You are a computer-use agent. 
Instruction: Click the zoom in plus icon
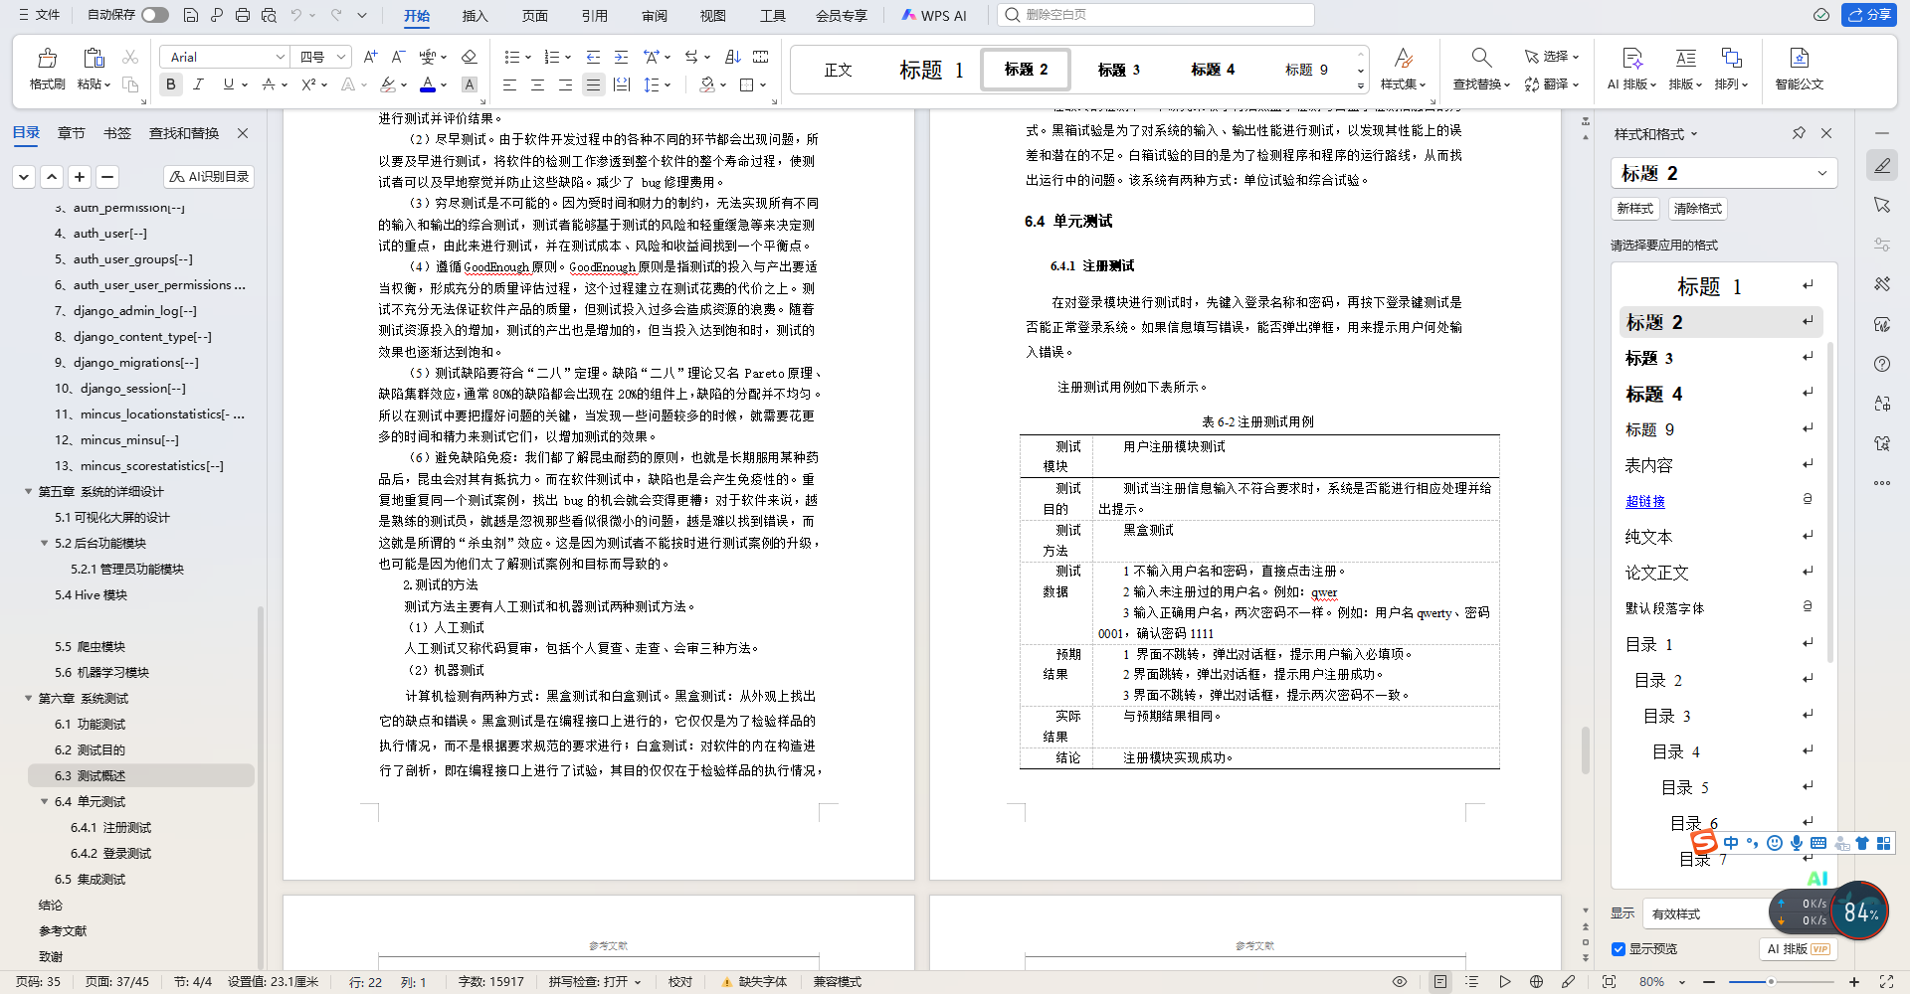click(1853, 982)
